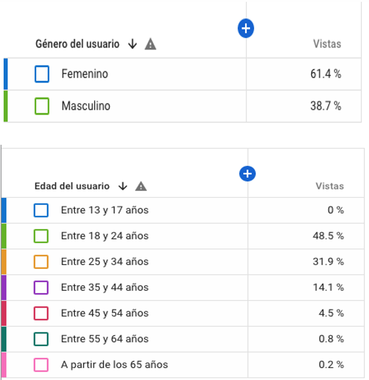Tick the Entre 55 y 64 años checkbox

point(41,339)
